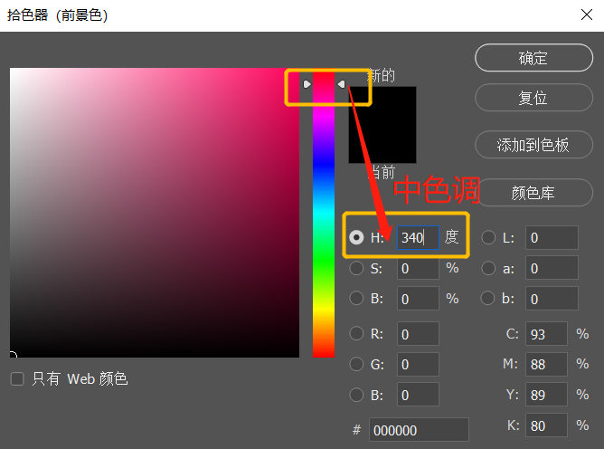The height and width of the screenshot is (449, 604).
Task: Click the Lab b value input field
Action: coord(552,299)
